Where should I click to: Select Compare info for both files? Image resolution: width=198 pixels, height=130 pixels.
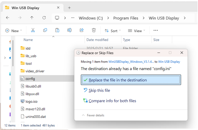(112, 101)
